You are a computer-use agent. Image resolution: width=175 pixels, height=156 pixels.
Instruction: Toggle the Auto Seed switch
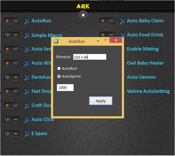tap(11, 49)
